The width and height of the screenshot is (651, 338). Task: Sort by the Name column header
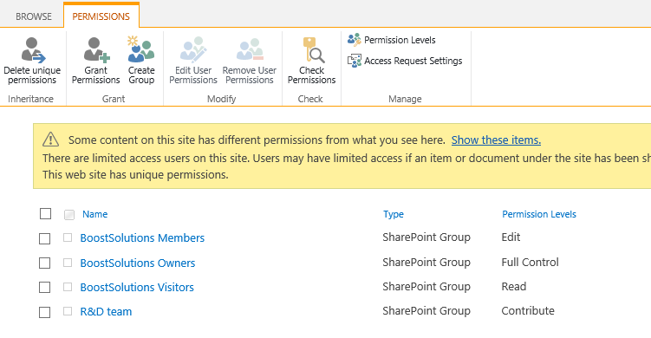[94, 214]
